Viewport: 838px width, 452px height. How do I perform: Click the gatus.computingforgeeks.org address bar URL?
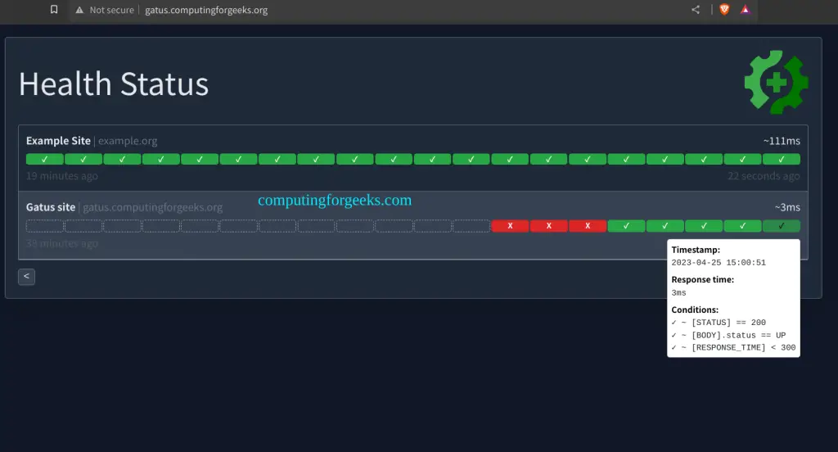pyautogui.click(x=206, y=10)
